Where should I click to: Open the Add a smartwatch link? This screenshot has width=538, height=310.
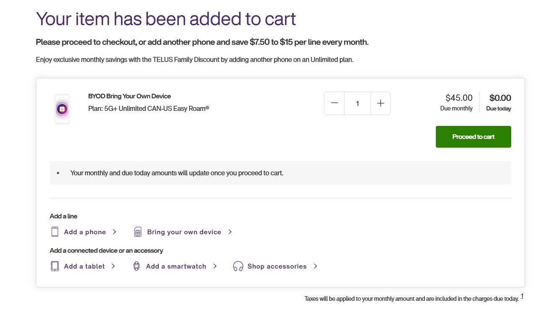pyautogui.click(x=176, y=266)
